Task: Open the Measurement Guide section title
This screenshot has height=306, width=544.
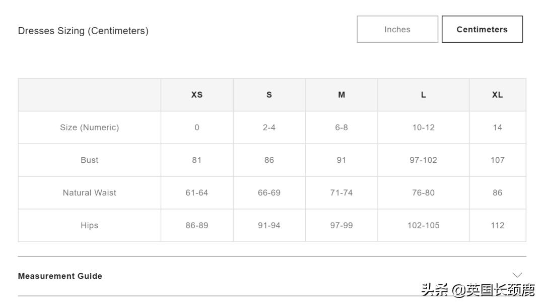Action: pyautogui.click(x=60, y=276)
